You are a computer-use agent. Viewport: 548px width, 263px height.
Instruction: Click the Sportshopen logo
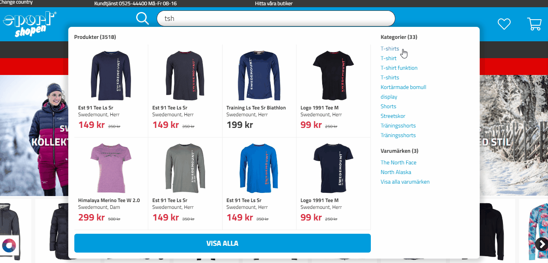point(30,24)
